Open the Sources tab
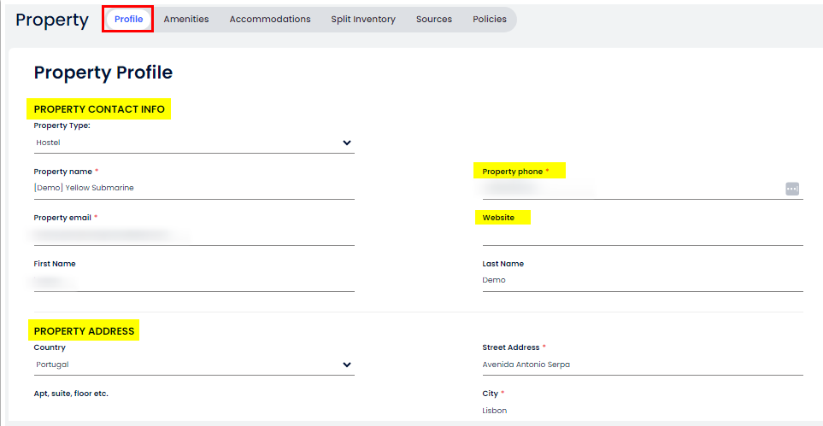The width and height of the screenshot is (823, 426). point(434,19)
